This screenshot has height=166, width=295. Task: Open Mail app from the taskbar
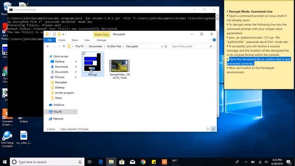point(132,162)
